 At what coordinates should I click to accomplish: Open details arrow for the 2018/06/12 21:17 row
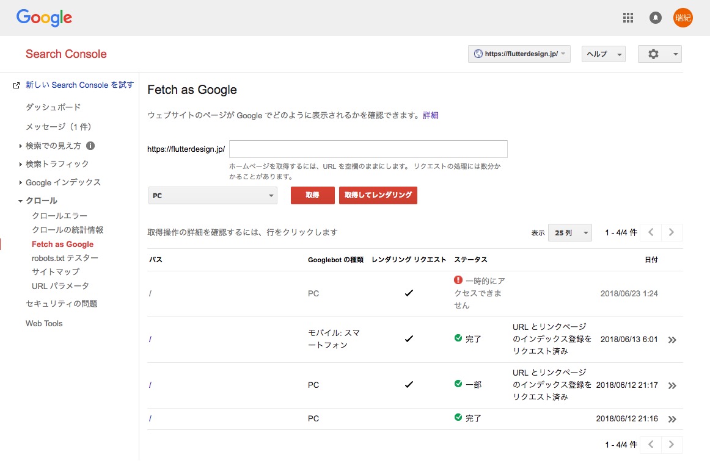point(672,385)
